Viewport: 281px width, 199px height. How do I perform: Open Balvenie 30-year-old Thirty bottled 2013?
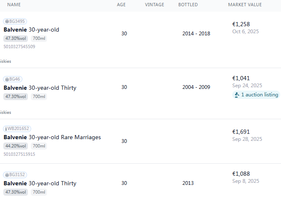point(40,183)
